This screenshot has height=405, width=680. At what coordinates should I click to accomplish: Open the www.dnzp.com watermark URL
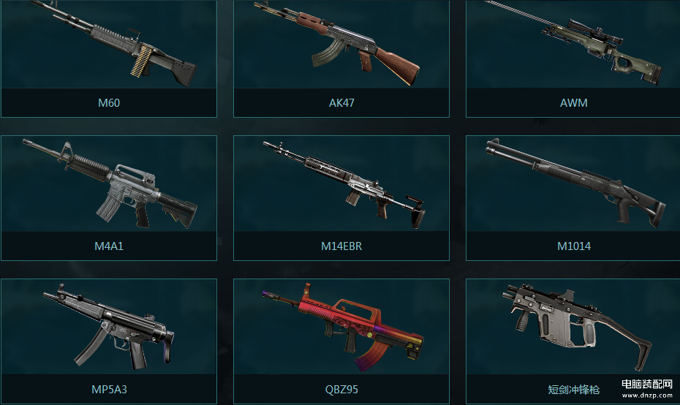coord(647,395)
